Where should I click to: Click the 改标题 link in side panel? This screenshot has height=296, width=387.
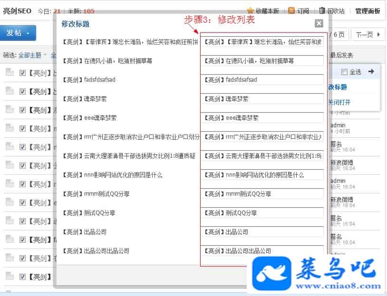pos(338,87)
